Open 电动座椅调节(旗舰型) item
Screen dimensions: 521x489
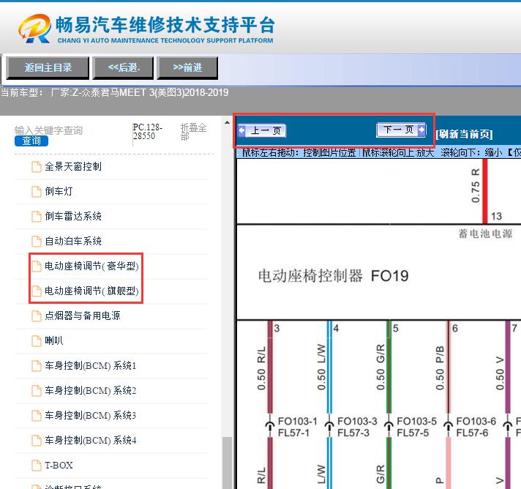click(91, 291)
